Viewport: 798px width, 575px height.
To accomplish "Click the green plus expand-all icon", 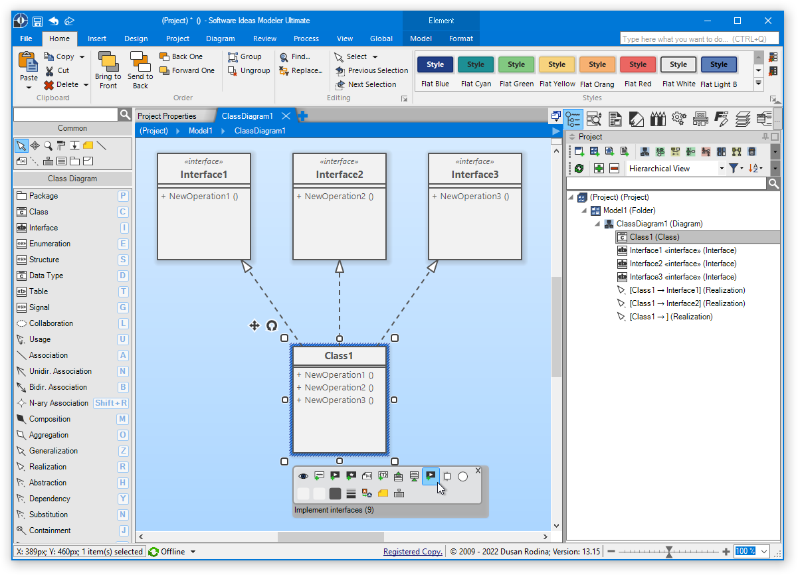I will pyautogui.click(x=599, y=169).
